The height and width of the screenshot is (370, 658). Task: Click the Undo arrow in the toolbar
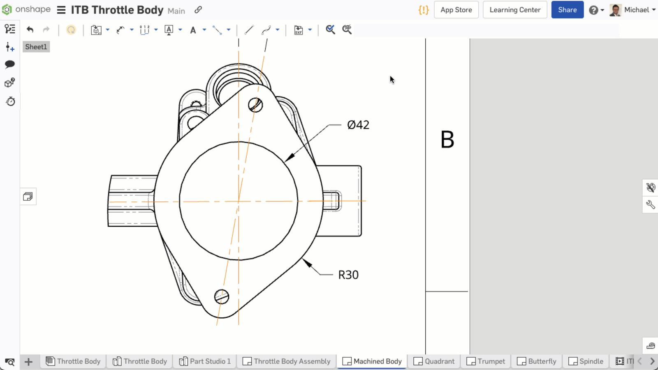coord(30,30)
